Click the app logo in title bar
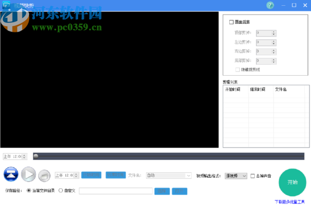311x205 pixels. (x=6, y=5)
